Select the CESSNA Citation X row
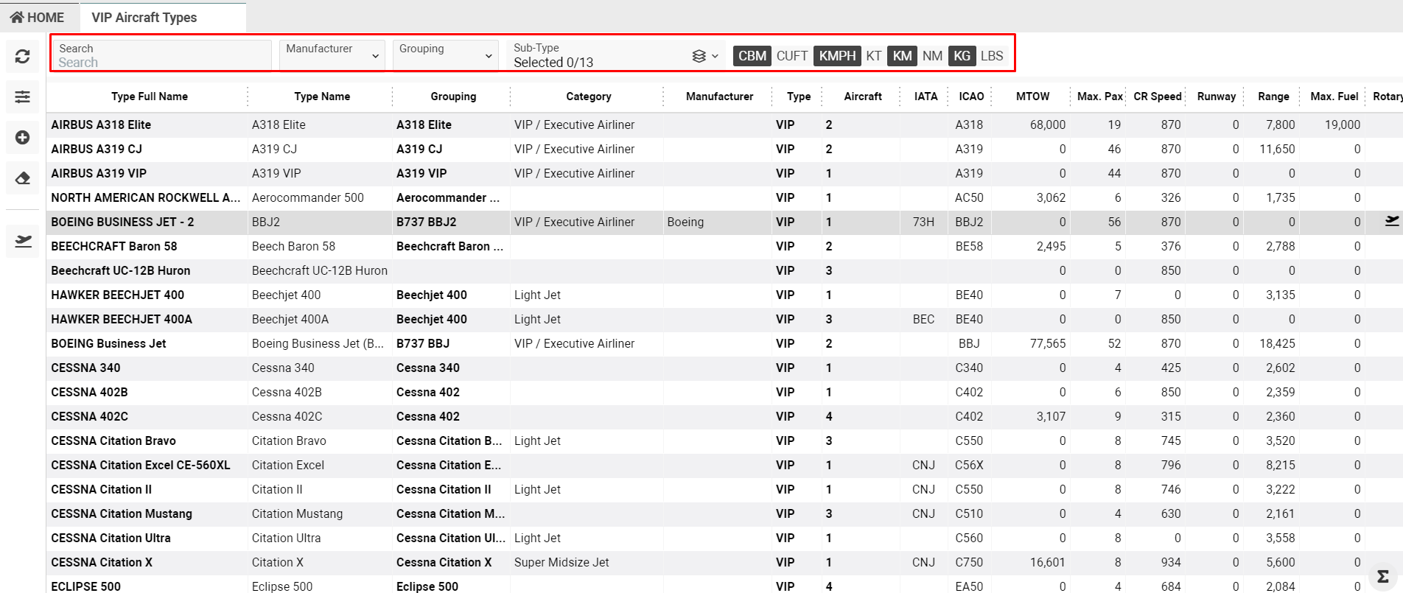1403x593 pixels. [102, 562]
